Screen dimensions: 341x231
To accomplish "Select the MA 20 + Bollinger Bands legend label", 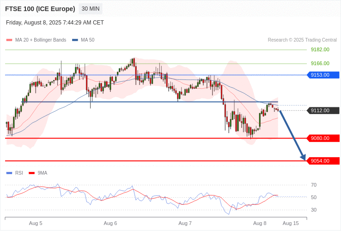I will click(41, 40).
